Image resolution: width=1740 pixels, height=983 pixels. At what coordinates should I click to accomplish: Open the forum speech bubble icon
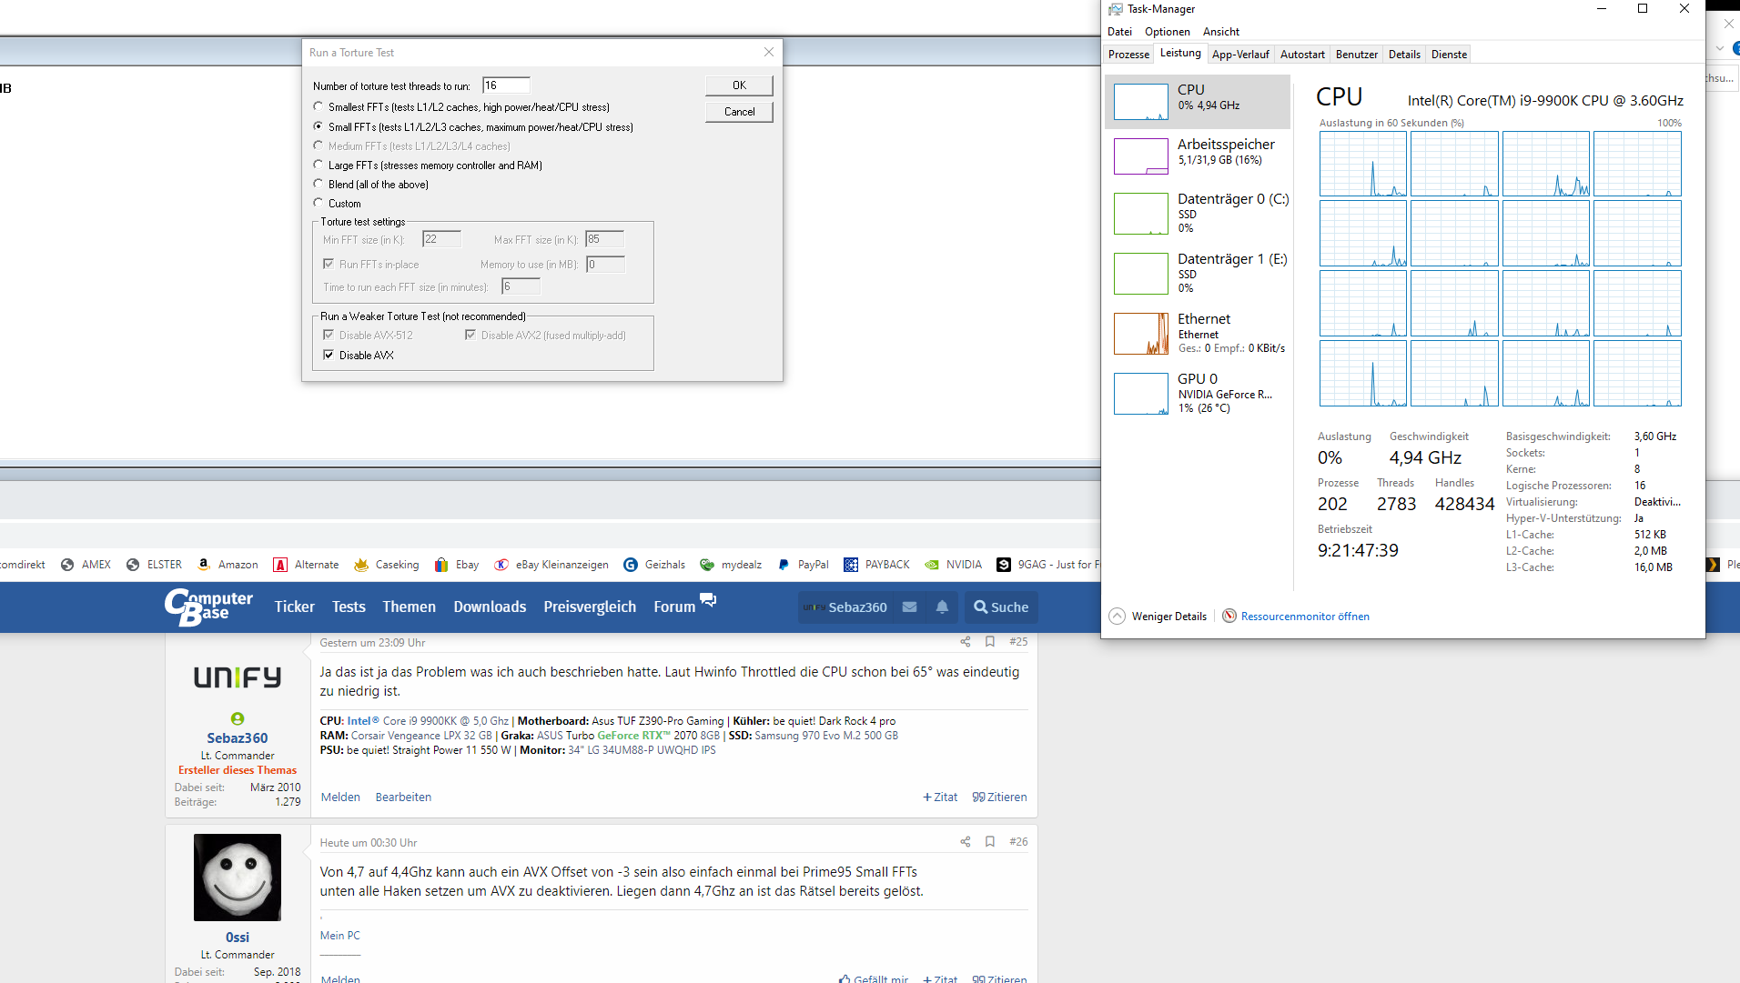pyautogui.click(x=708, y=600)
